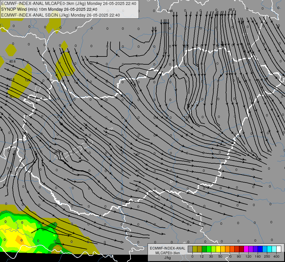Viewport: 285px width, 262px height.
Task: Select the J/kg unit label in the legend
Action: click(167, 258)
